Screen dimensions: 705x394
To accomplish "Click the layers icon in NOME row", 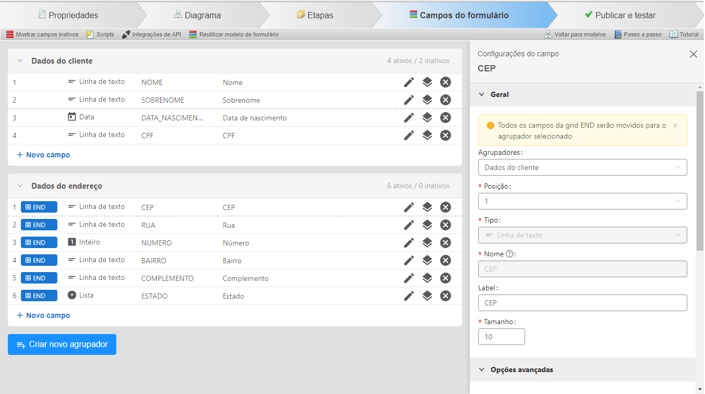I will [427, 82].
